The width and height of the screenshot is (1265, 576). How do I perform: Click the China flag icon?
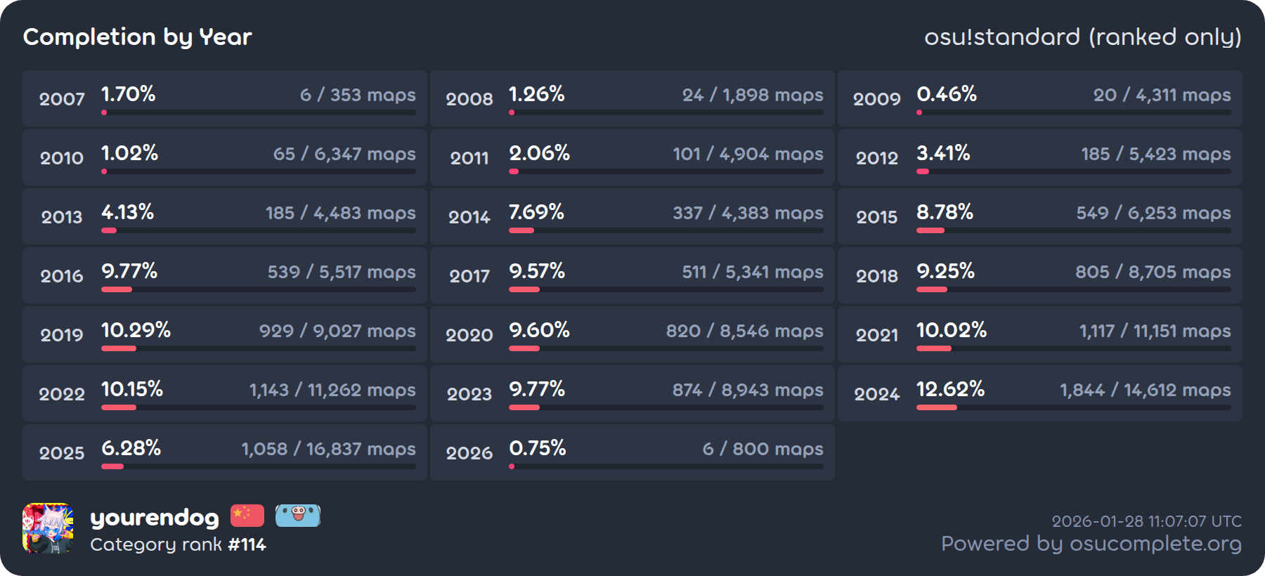pos(247,516)
